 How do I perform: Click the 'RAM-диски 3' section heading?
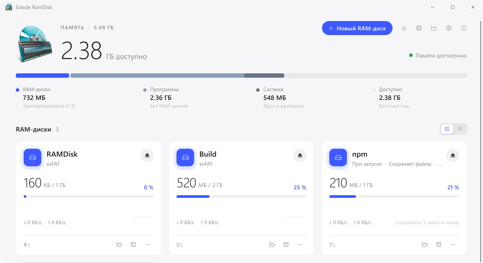[x=37, y=129]
